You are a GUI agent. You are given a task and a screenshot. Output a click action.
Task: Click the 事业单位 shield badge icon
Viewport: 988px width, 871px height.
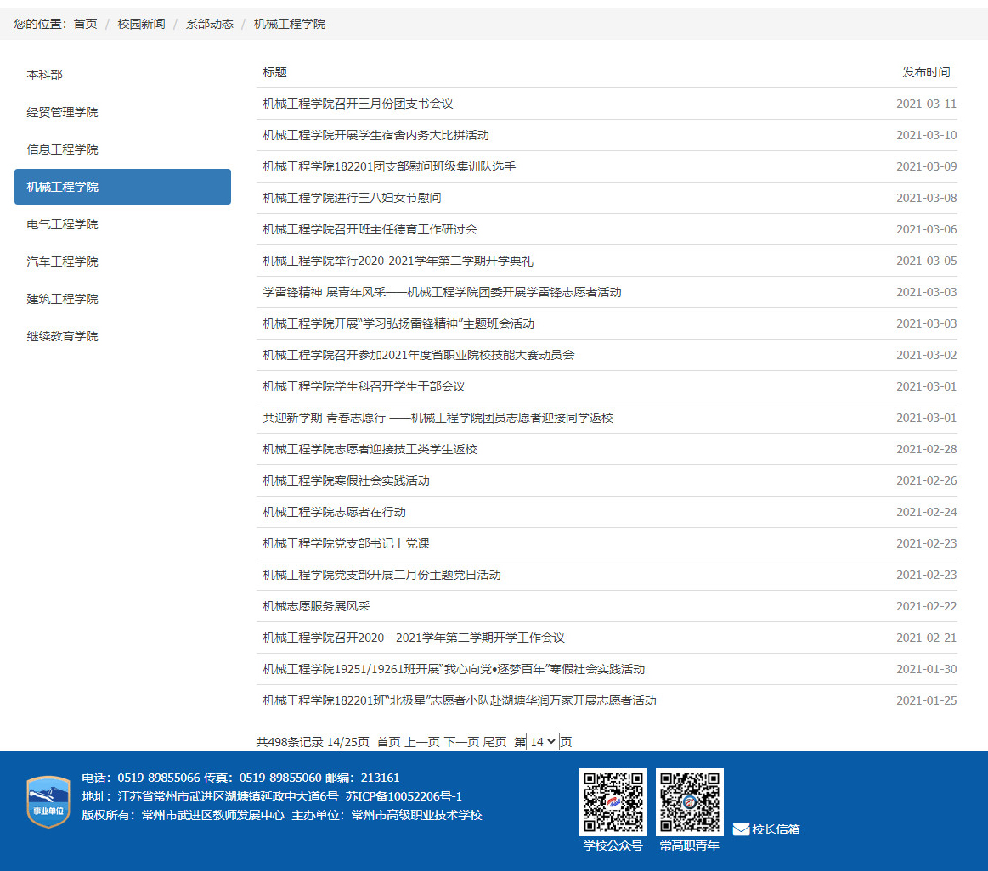pos(48,801)
